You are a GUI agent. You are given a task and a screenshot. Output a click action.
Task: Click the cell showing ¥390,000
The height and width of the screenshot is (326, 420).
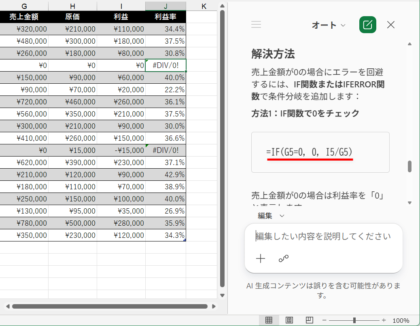tap(72, 163)
